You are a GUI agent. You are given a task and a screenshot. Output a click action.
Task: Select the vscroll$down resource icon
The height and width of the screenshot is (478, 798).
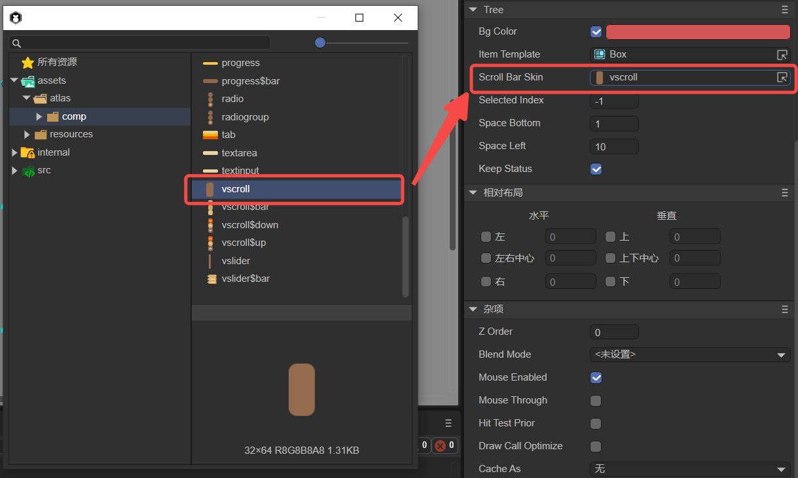pos(210,225)
